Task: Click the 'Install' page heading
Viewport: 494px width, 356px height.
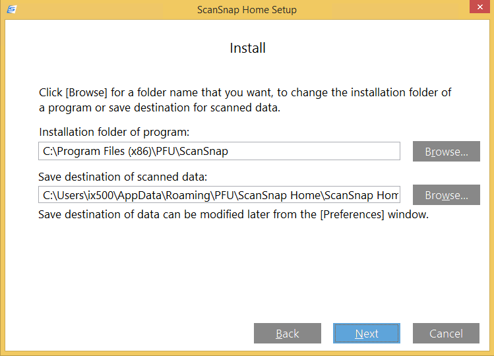Action: point(247,48)
